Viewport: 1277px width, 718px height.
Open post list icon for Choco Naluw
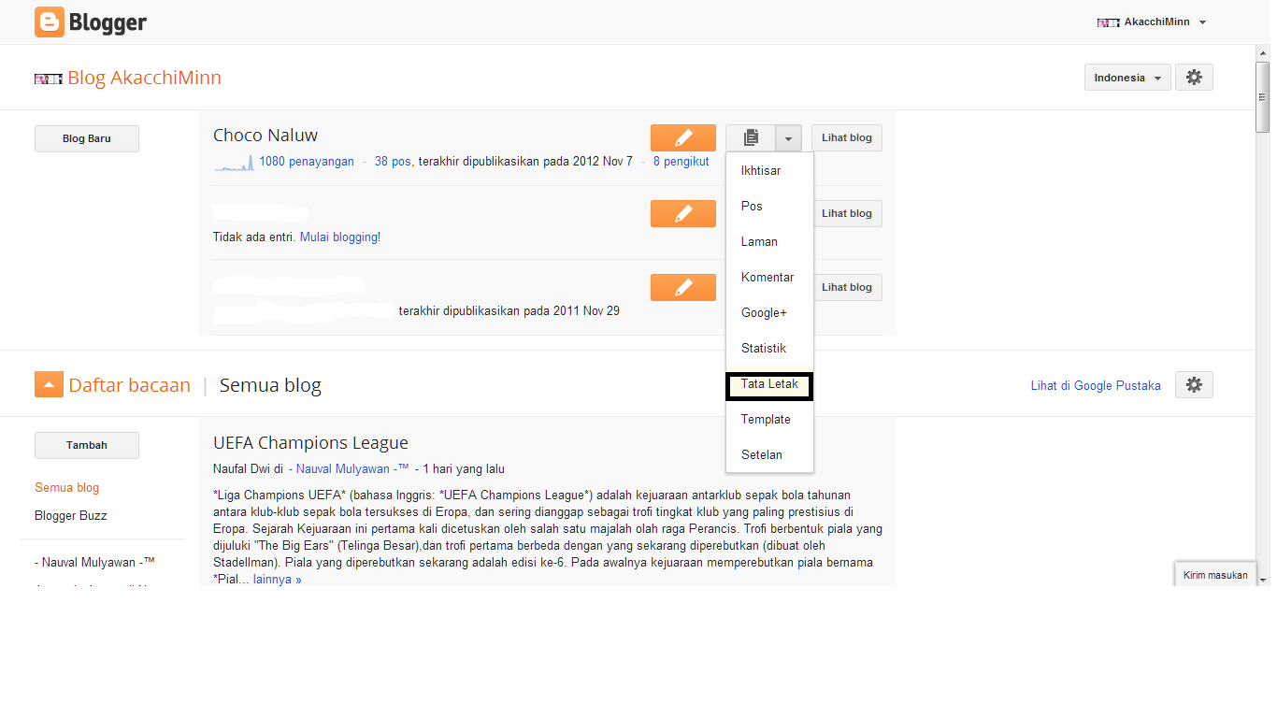751,137
